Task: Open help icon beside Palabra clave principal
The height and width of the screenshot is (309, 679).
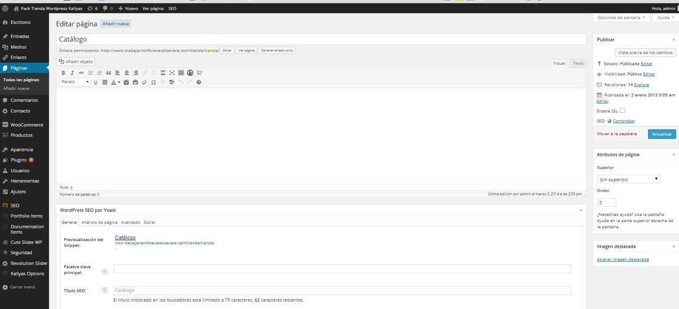Action: (104, 272)
